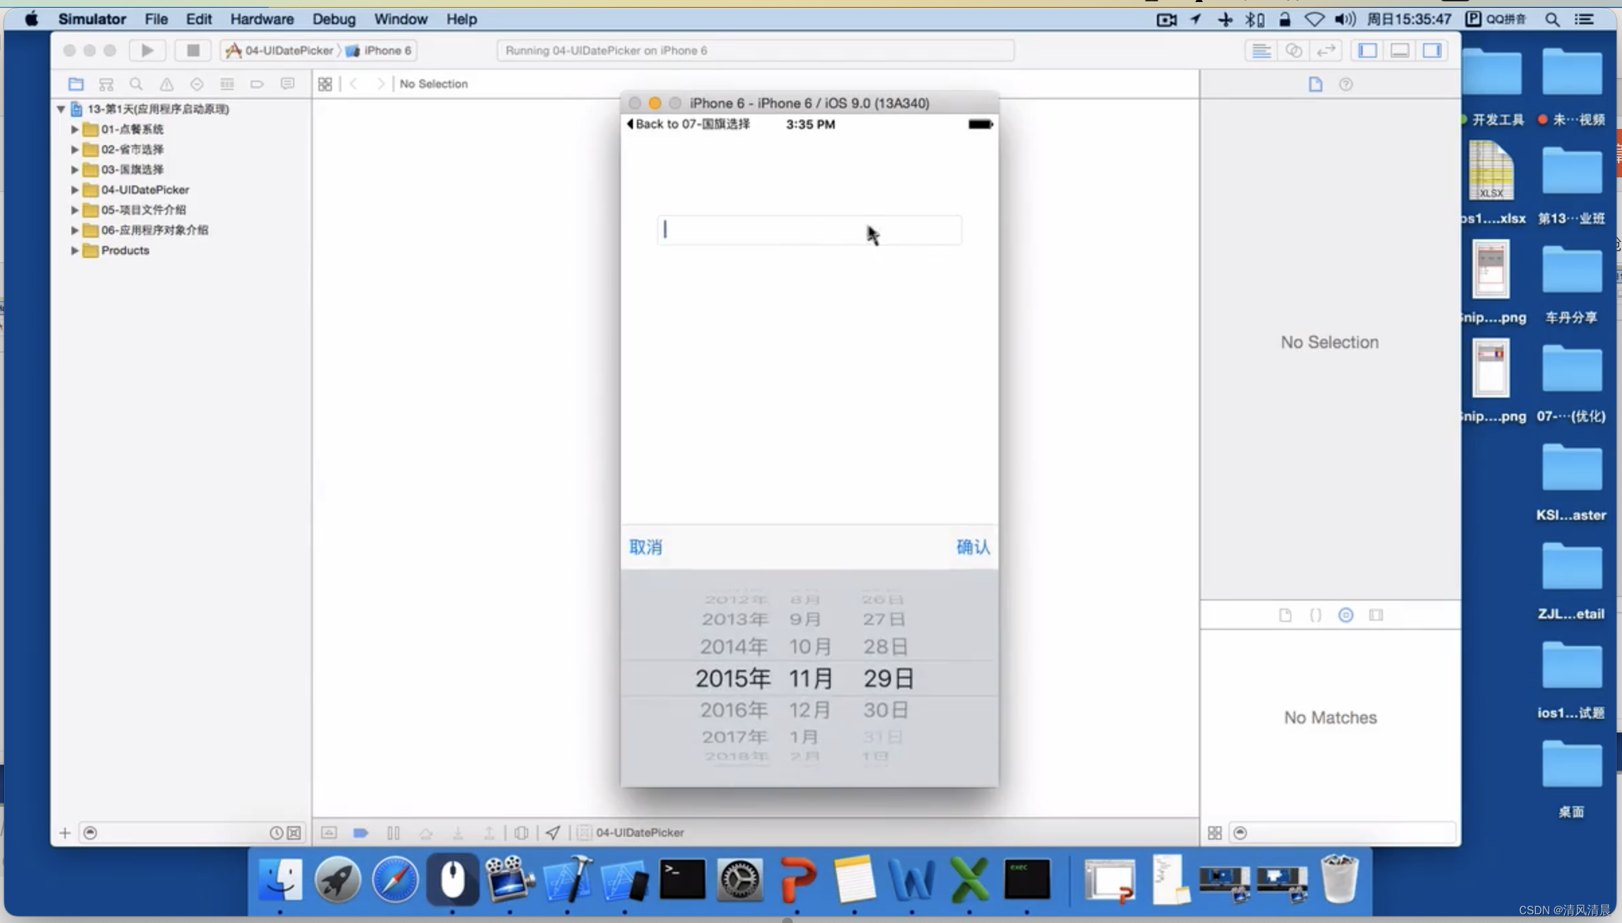
Task: Open the Debug menu
Action: (x=334, y=19)
